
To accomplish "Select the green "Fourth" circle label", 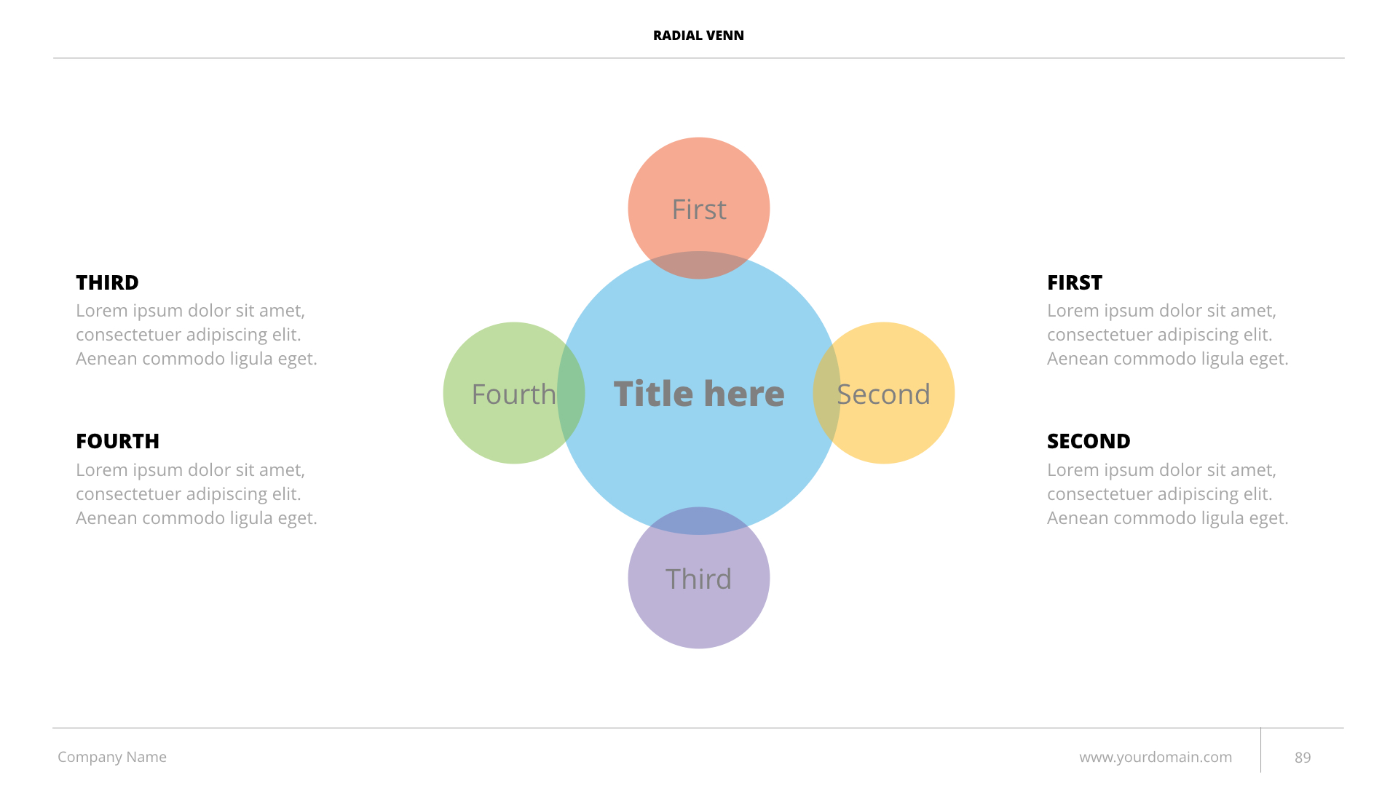I will pos(513,394).
